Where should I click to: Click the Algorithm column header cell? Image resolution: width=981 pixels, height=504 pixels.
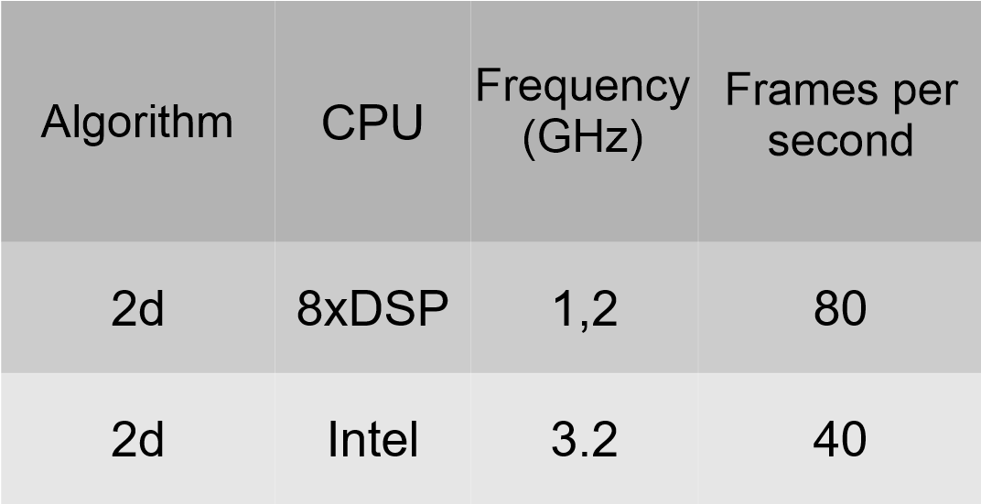(137, 122)
